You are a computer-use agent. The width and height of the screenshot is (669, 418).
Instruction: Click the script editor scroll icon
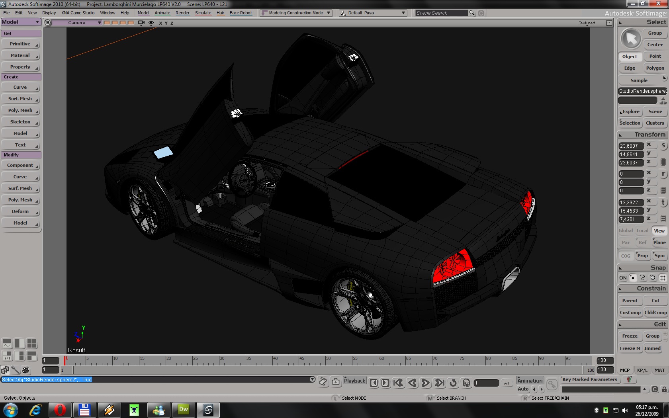pos(323,382)
